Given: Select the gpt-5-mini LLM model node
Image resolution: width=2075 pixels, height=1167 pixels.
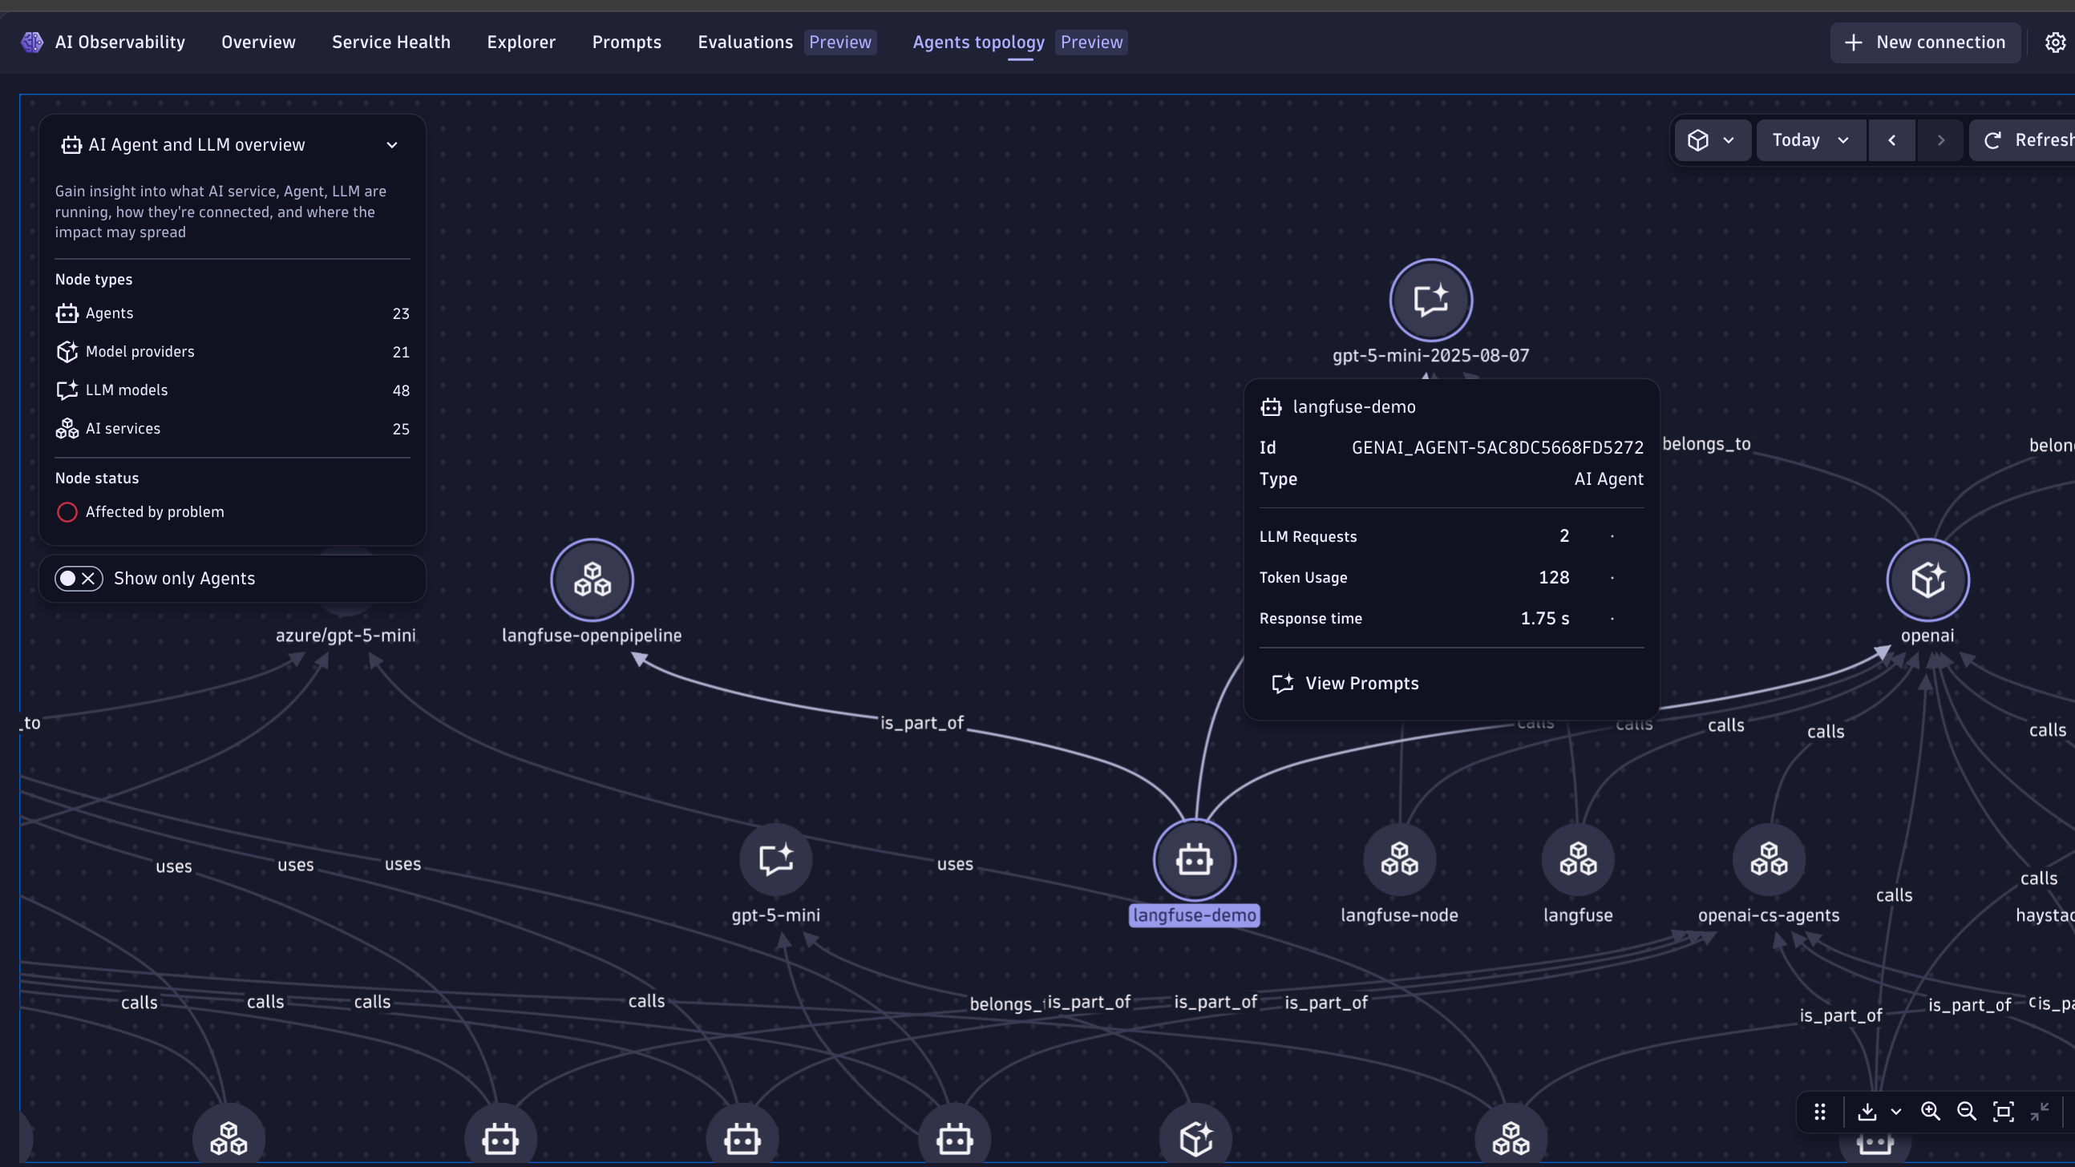Looking at the screenshot, I should tap(775, 859).
